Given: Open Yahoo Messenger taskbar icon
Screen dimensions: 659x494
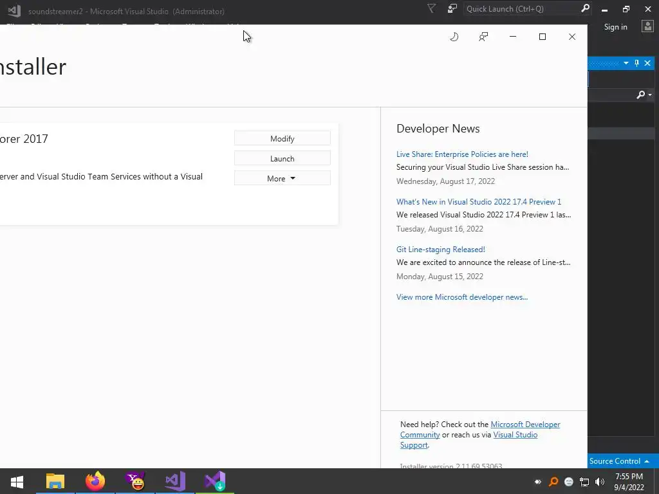Looking at the screenshot, I should click(135, 481).
